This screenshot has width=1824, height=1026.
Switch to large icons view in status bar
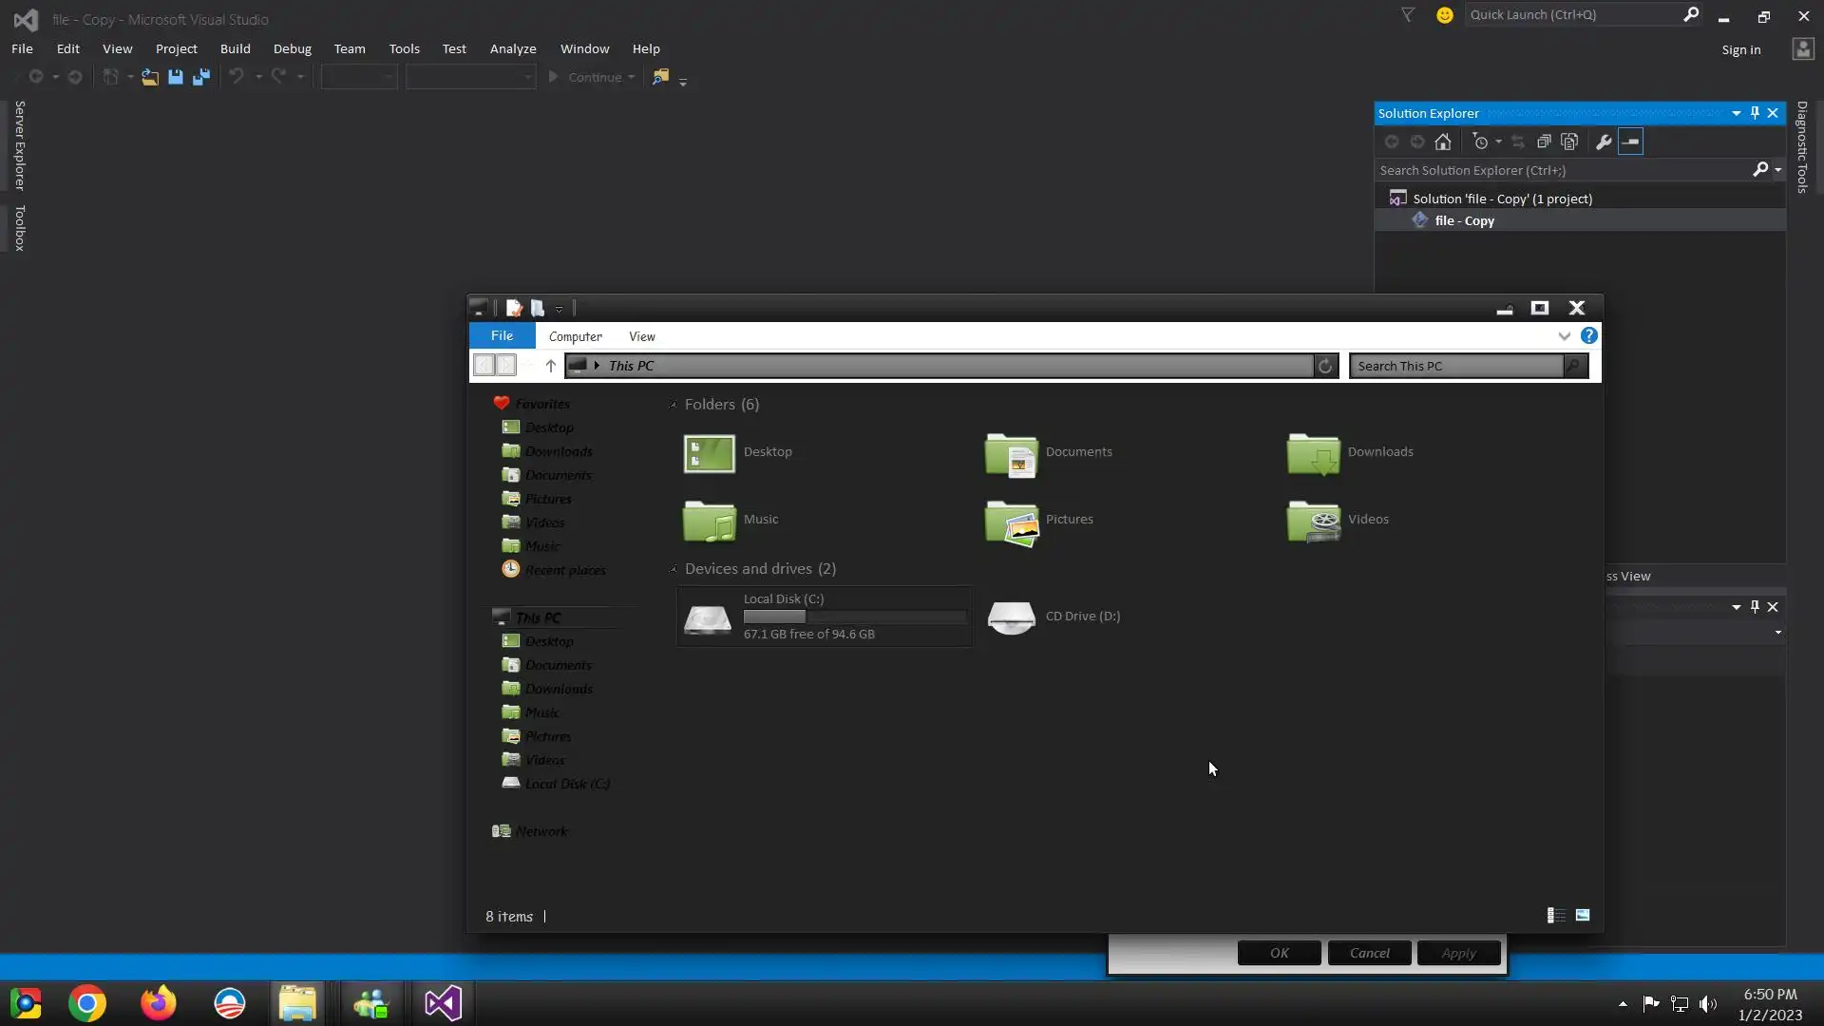tap(1583, 916)
